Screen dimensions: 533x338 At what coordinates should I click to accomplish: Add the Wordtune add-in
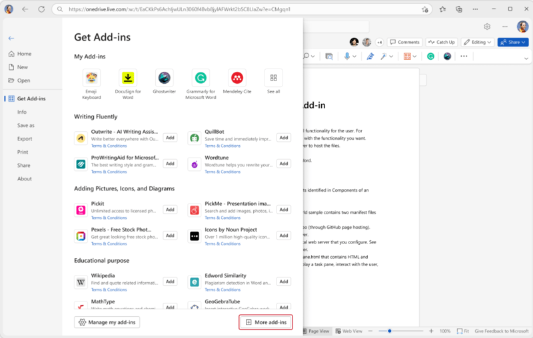284,164
